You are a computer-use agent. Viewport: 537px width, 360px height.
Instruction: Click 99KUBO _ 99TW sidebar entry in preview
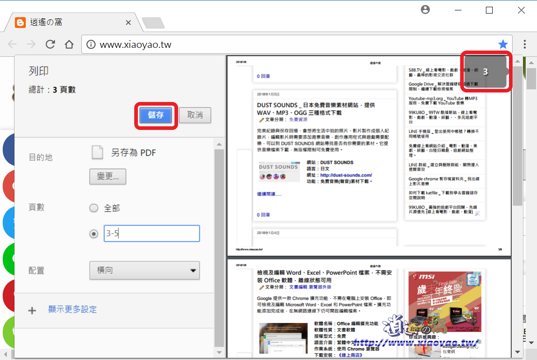coord(443,117)
